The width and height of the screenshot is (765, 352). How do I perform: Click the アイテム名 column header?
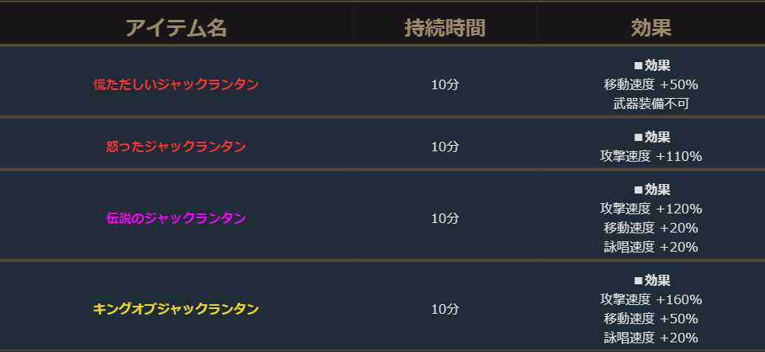[x=176, y=28]
